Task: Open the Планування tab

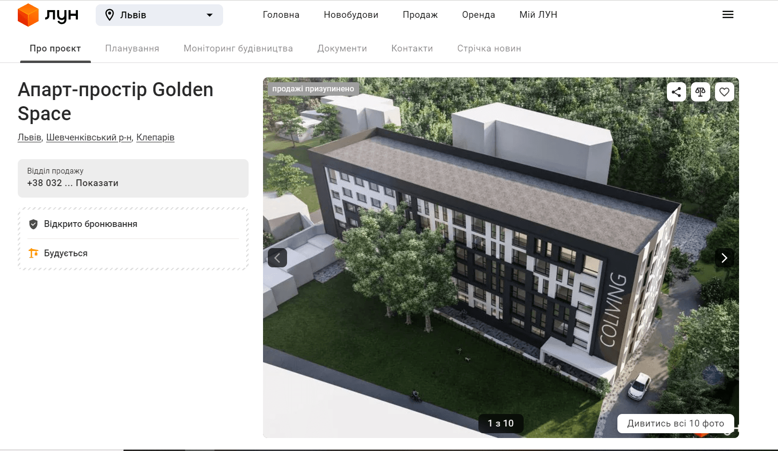Action: 132,49
